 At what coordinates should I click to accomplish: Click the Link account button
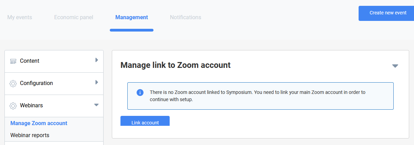[x=145, y=122]
